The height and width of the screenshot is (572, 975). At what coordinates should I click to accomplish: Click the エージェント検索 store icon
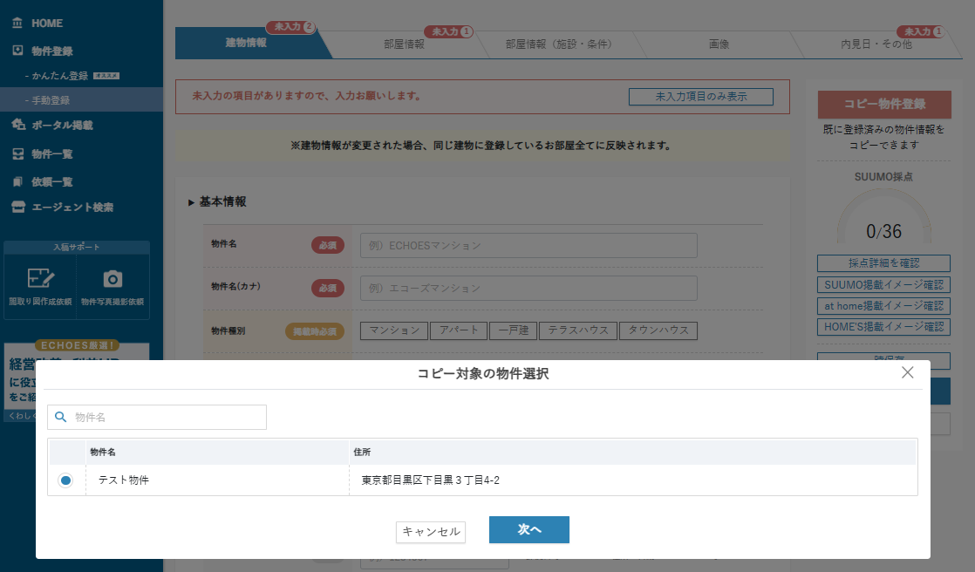[17, 208]
